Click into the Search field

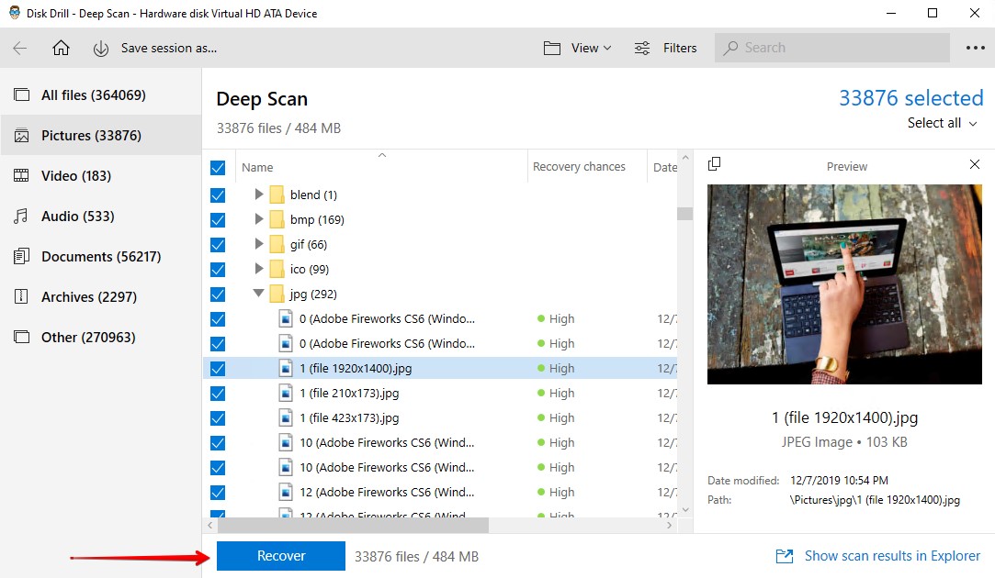click(x=831, y=48)
